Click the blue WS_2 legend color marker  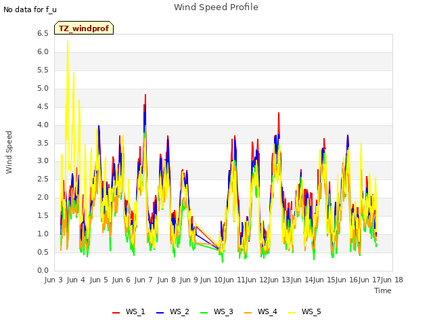160,313
